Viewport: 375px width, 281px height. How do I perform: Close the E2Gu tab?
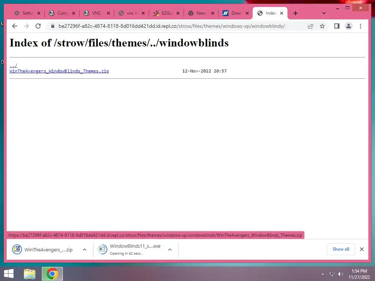pos(178,13)
